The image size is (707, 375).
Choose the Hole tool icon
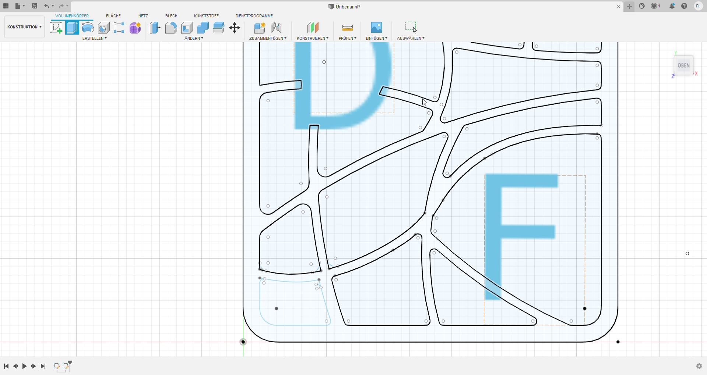tap(103, 28)
